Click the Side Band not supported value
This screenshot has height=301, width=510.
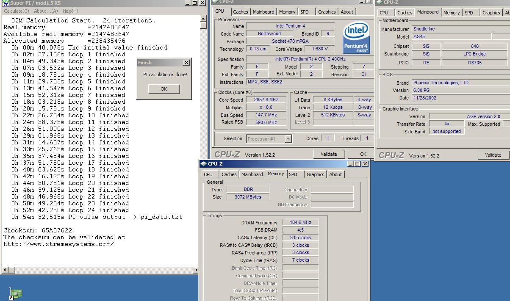pyautogui.click(x=446, y=131)
